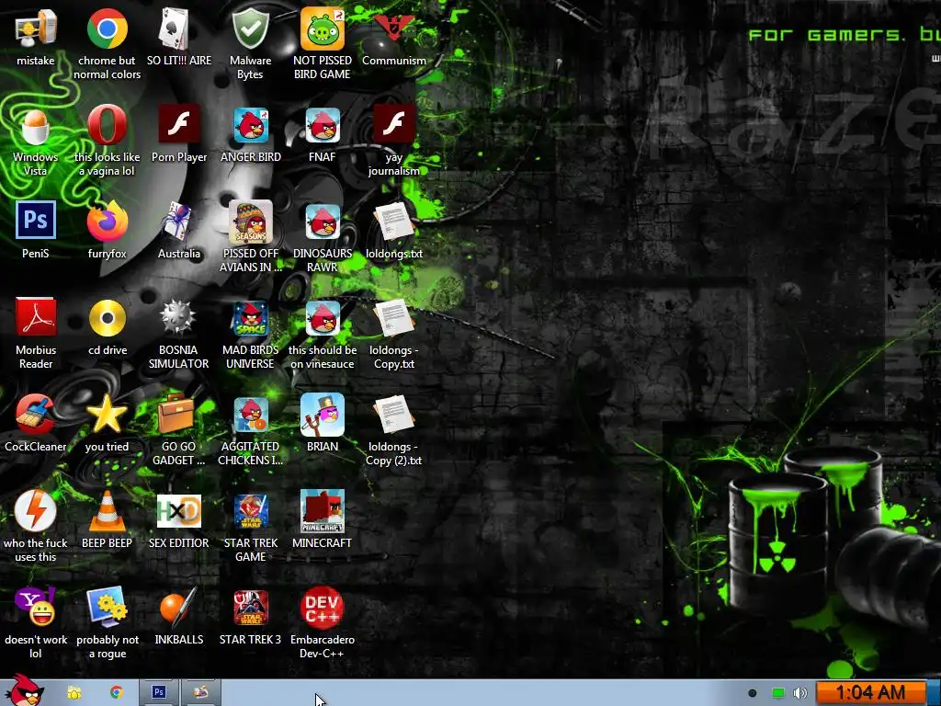
Task: Open the taskbar folder explorer icon
Action: [74, 693]
